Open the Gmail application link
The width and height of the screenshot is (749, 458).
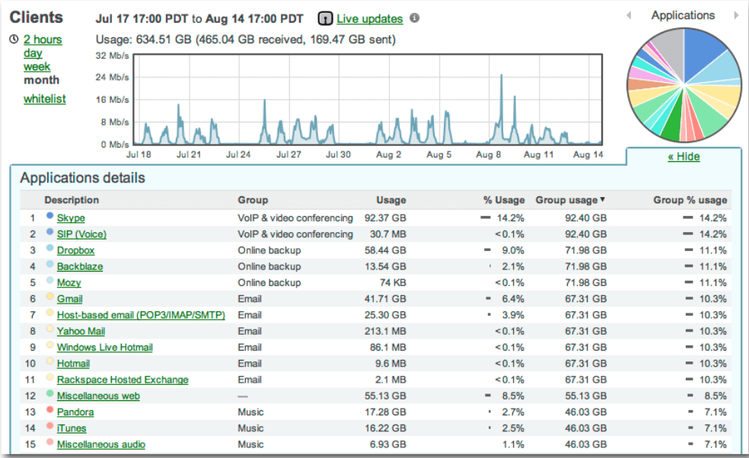(70, 299)
